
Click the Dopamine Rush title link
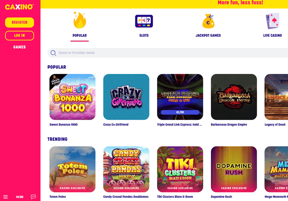tap(221, 197)
